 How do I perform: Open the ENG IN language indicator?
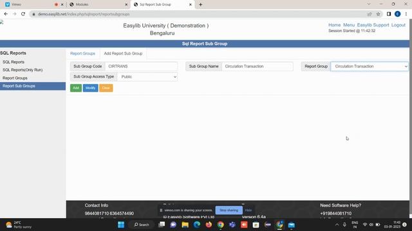tap(355, 225)
